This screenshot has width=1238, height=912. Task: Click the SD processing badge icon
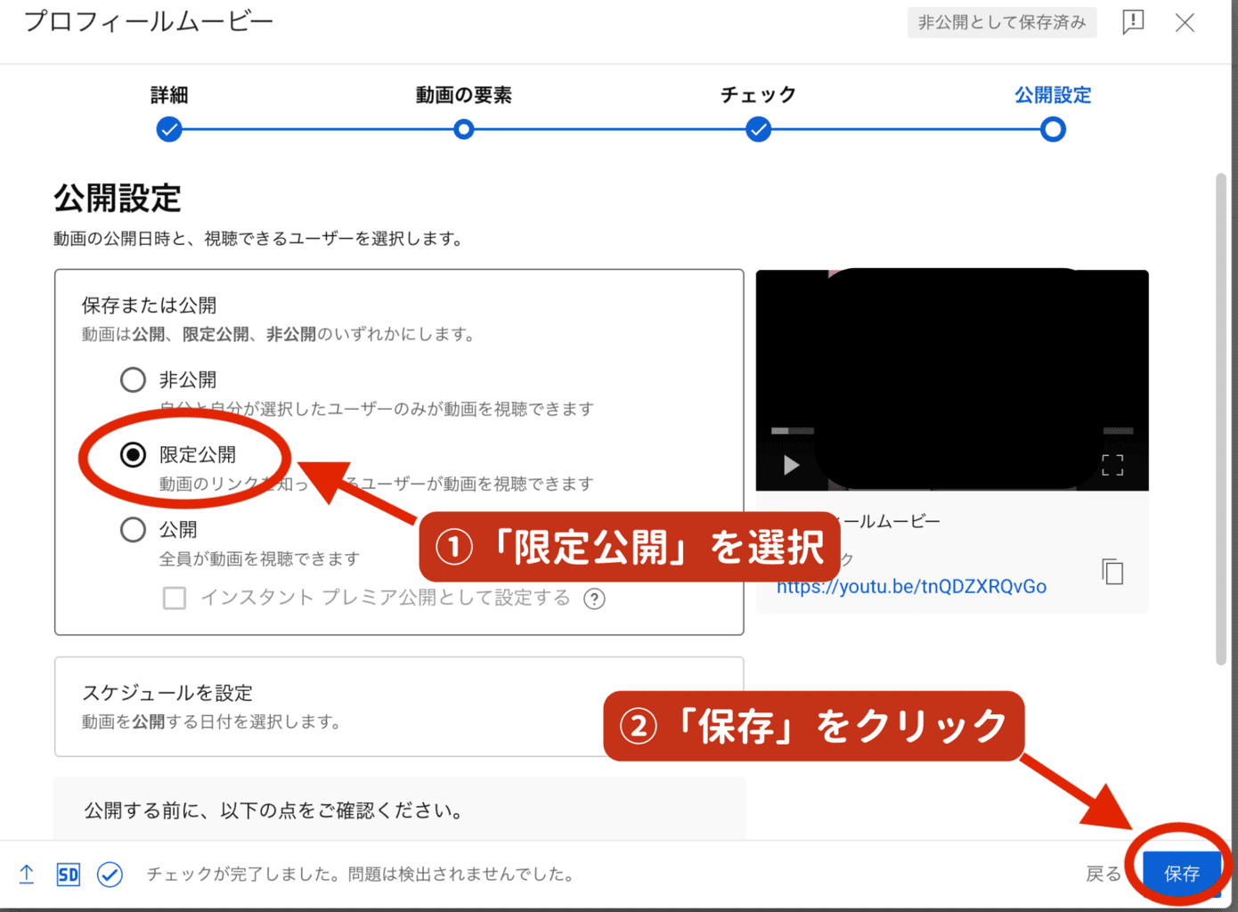coord(68,875)
